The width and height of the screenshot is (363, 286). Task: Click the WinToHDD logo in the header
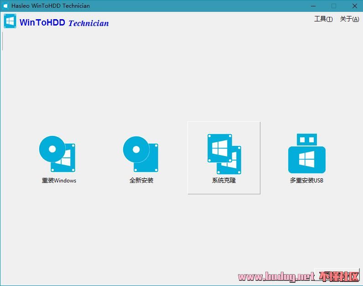click(10, 21)
